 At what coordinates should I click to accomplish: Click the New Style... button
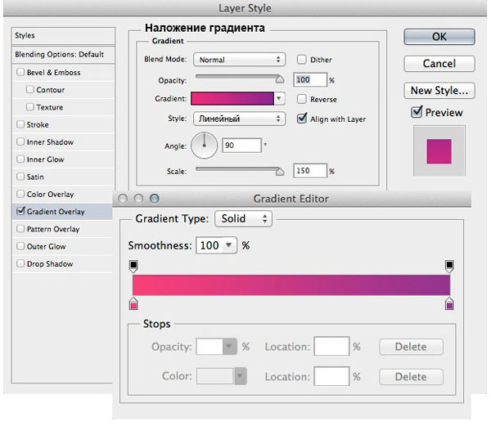click(439, 91)
